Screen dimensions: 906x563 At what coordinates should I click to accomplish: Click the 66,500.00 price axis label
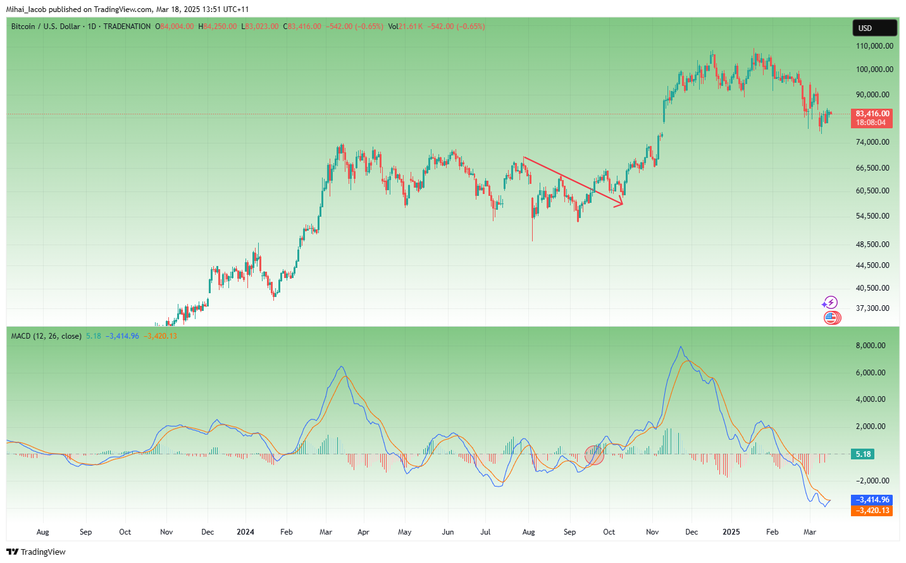pyautogui.click(x=872, y=168)
